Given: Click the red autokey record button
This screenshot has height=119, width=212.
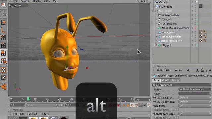Looking at the screenshot, I should [119, 105].
